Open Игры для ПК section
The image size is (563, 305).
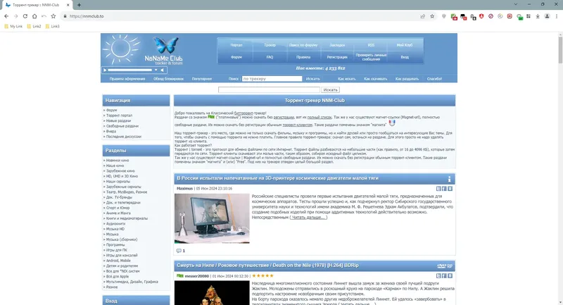(x=117, y=250)
